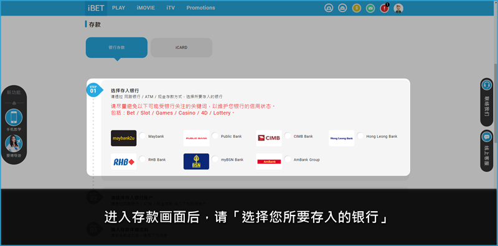This screenshot has height=246, width=498.
Task: Select the Public Bank radio button
Action: [215, 135]
